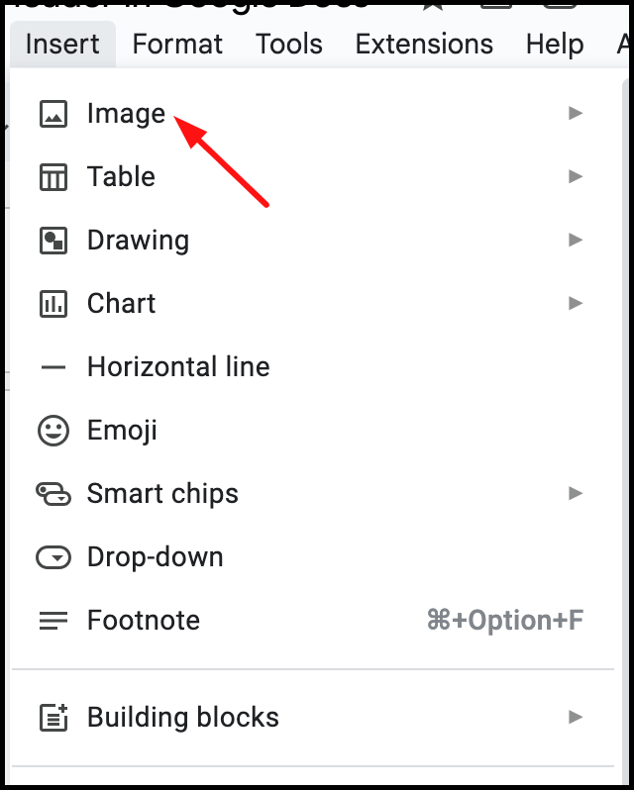The width and height of the screenshot is (634, 790).
Task: Choose the Footnote menu entry
Action: (312, 620)
